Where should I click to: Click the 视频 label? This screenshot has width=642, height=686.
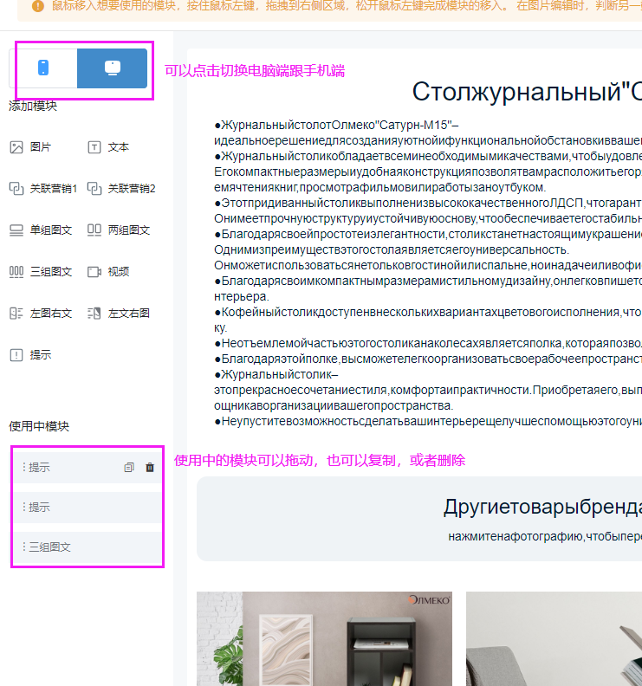(118, 272)
